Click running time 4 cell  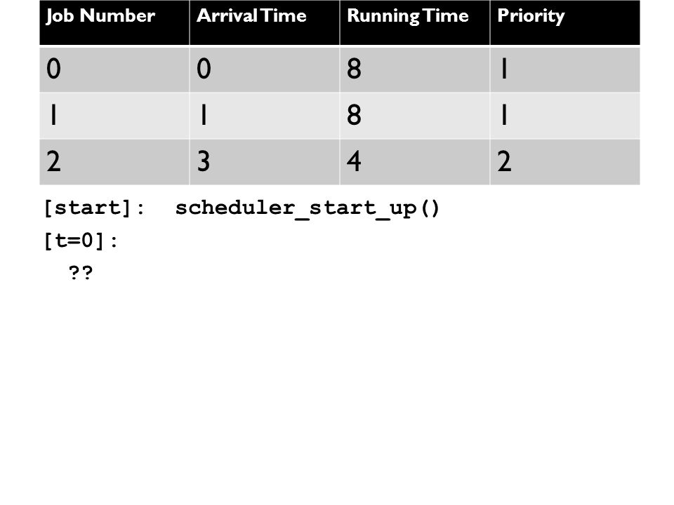coord(415,162)
